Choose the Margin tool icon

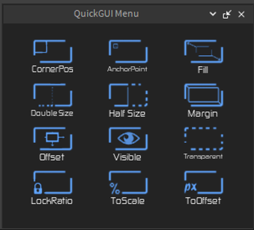pos(204,95)
